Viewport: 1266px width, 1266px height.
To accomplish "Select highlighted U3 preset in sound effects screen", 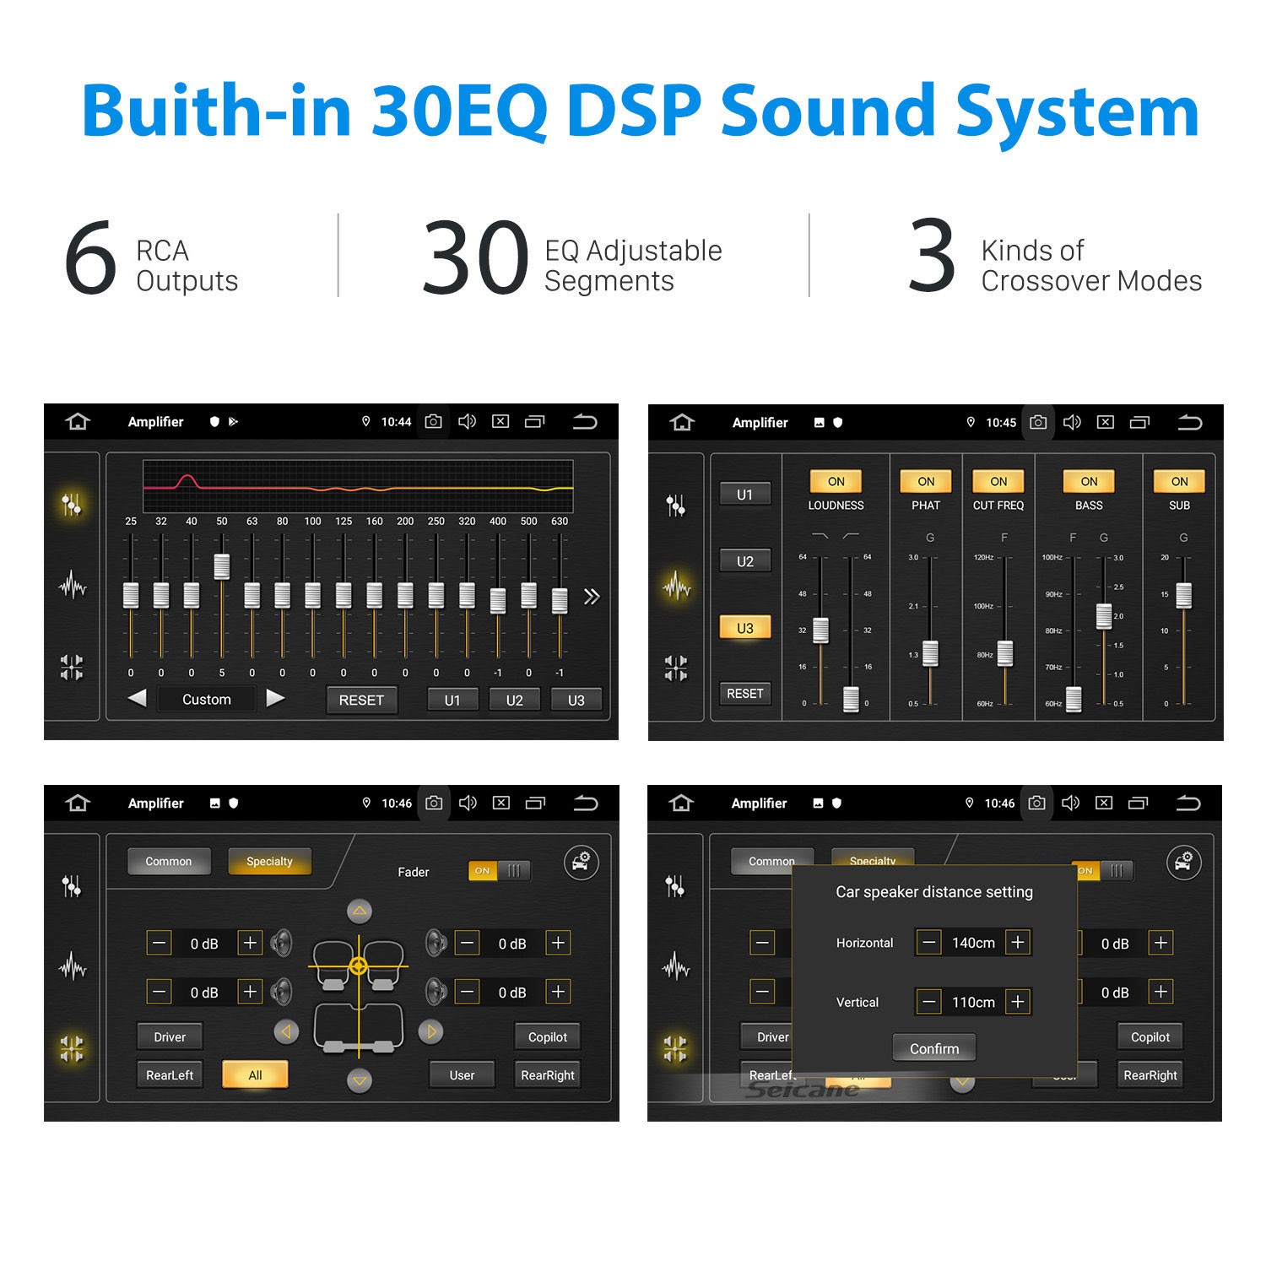I will point(744,628).
